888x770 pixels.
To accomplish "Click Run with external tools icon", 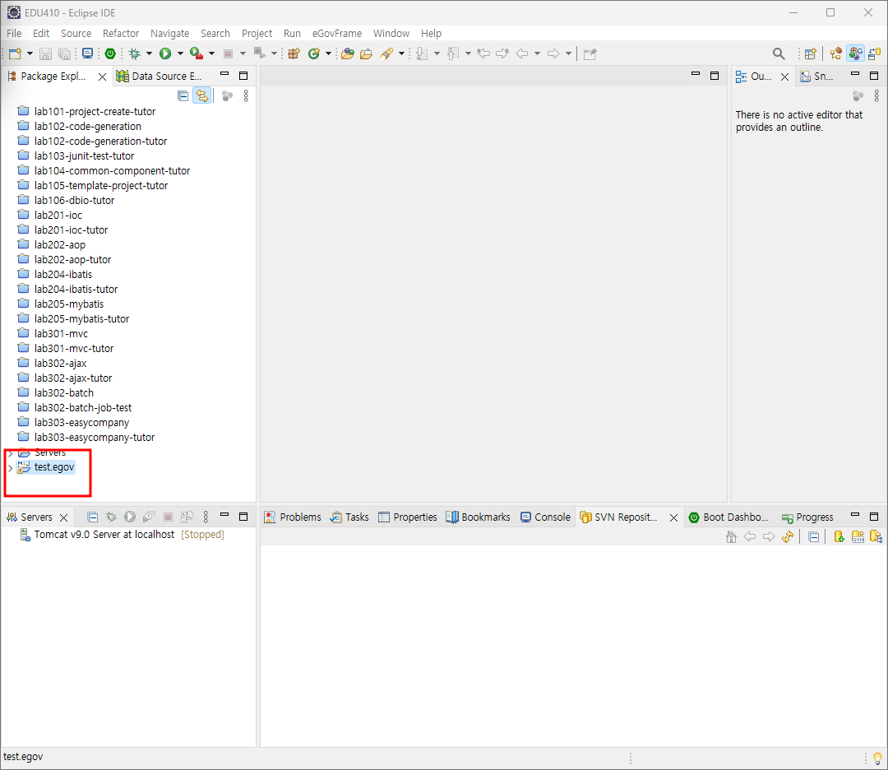I will [197, 53].
